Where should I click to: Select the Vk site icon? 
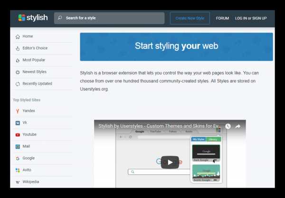tap(18, 123)
